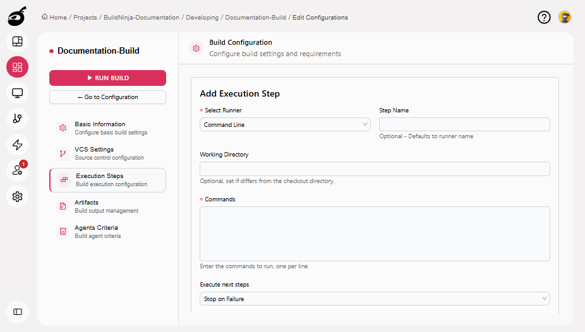The height and width of the screenshot is (332, 585).
Task: Click the help question mark icon
Action: coord(544,18)
